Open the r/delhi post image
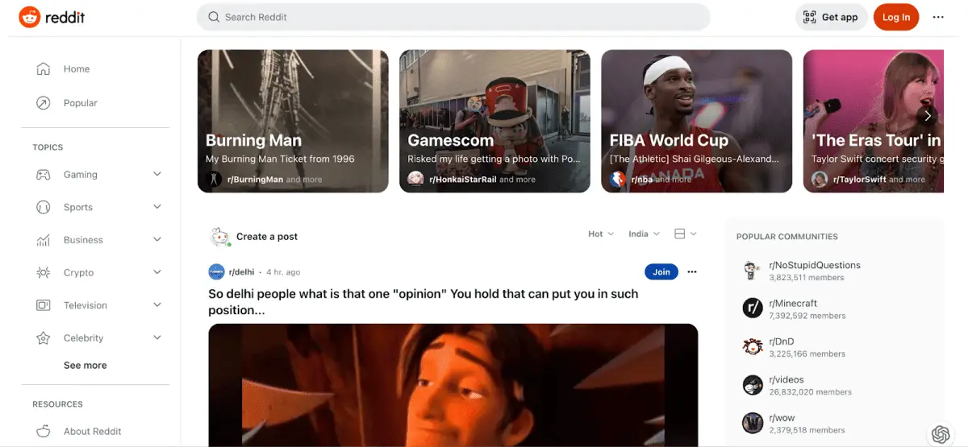Screen dimensions: 968x447 tap(453, 385)
